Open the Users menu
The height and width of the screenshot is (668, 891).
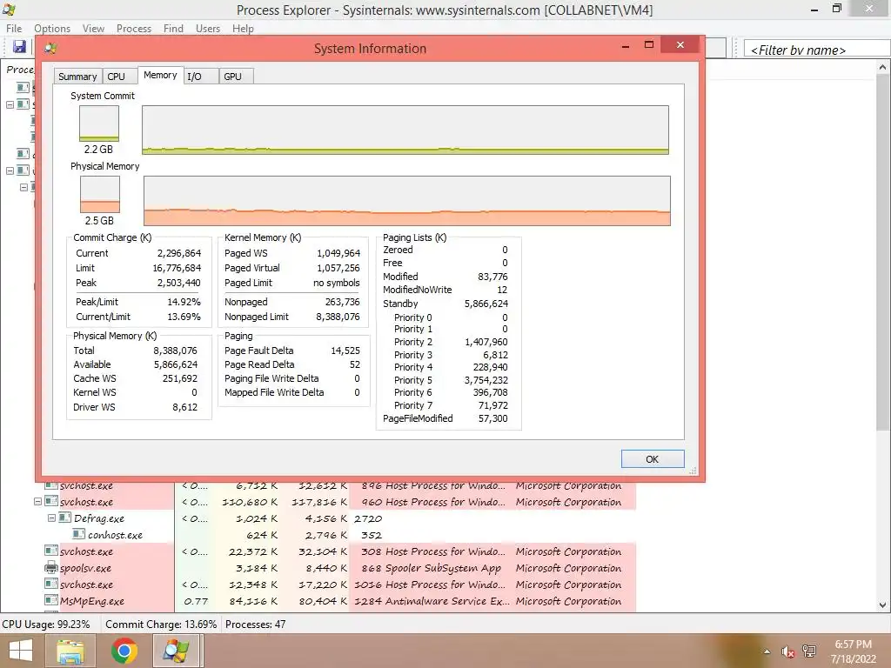point(208,29)
